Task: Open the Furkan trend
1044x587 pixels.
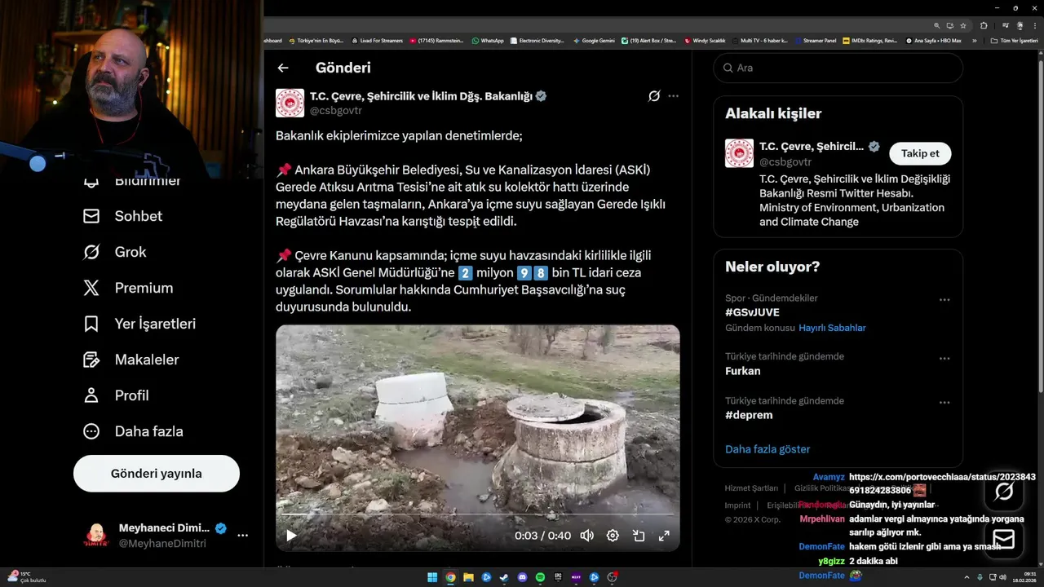Action: [x=742, y=371]
